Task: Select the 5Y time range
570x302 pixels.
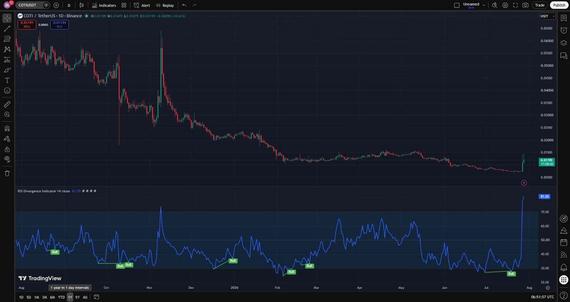Action: click(77, 297)
